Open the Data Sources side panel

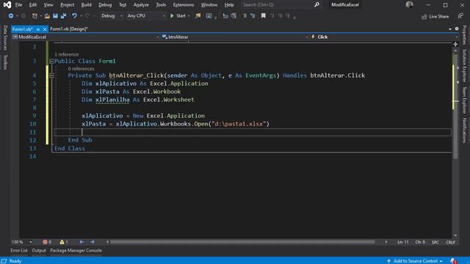5,37
